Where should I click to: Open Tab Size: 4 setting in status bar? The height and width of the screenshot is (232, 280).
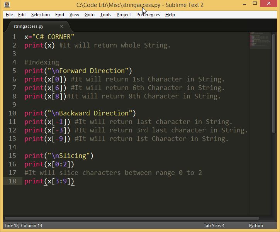tap(214, 225)
